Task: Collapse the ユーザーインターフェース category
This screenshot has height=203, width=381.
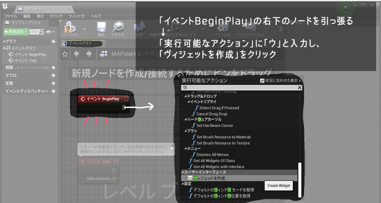Action: pos(183,172)
